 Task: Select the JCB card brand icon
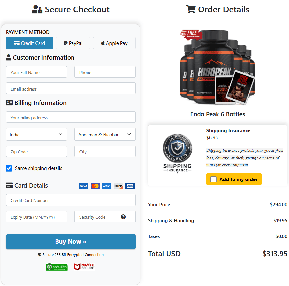[x=130, y=186]
